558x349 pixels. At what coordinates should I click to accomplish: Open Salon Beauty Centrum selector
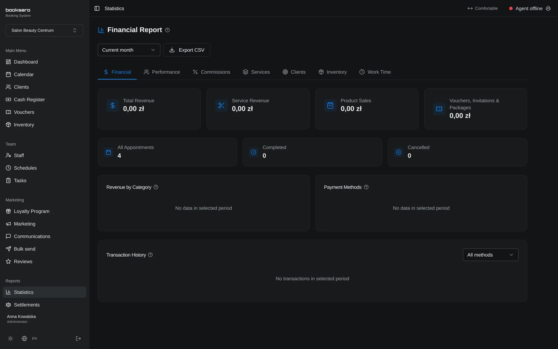[x=44, y=30]
